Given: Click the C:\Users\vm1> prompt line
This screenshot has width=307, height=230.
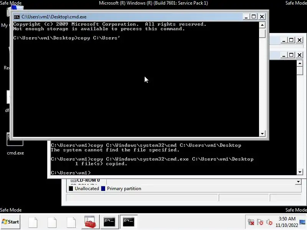Looking at the screenshot, I should point(71,173).
